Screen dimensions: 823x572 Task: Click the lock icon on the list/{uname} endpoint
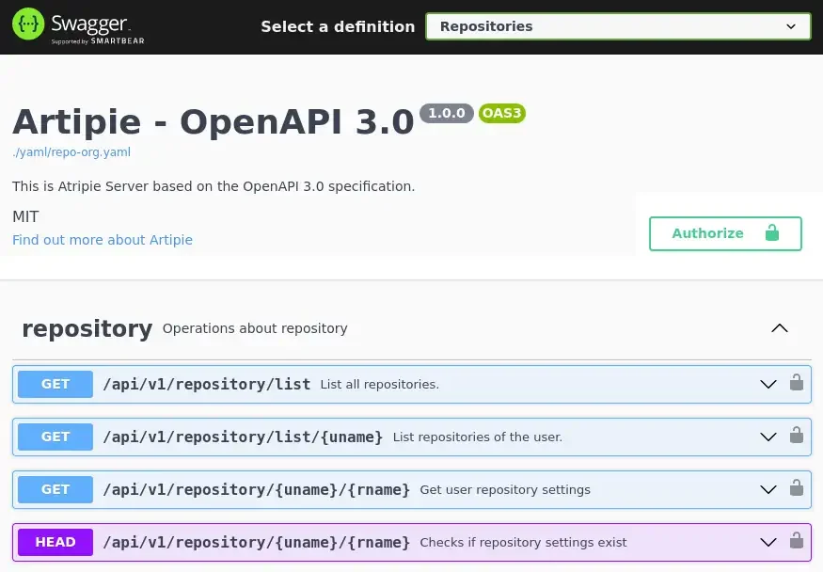pos(797,437)
